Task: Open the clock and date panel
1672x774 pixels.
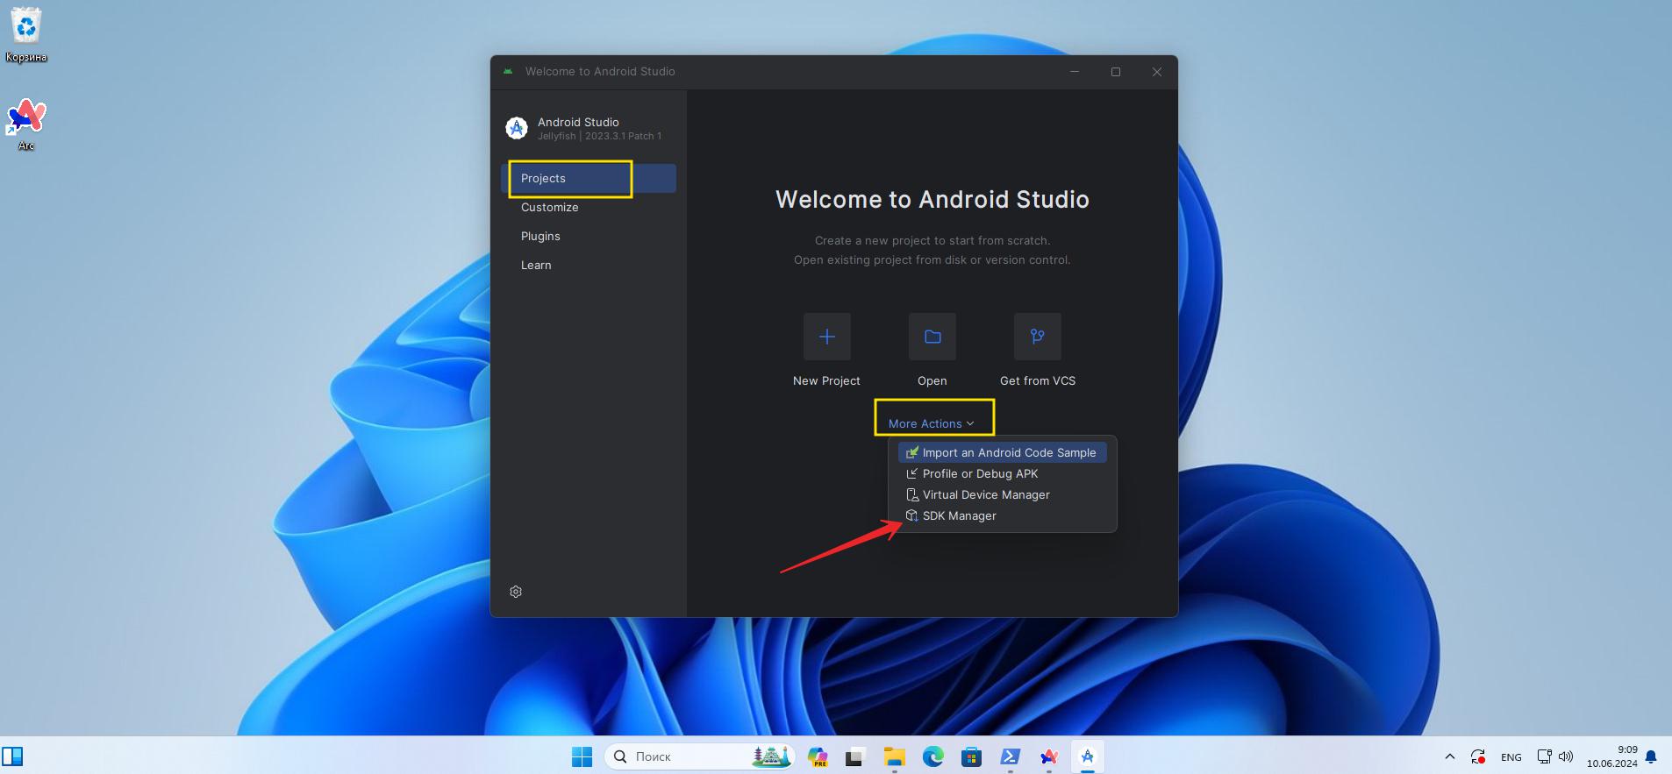Action: point(1611,756)
